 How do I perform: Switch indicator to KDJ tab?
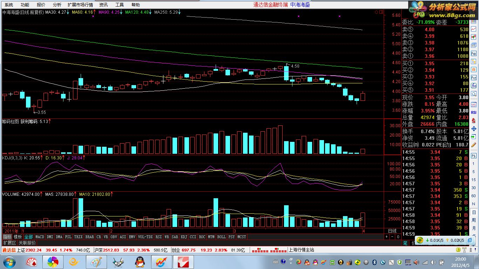pos(184,237)
